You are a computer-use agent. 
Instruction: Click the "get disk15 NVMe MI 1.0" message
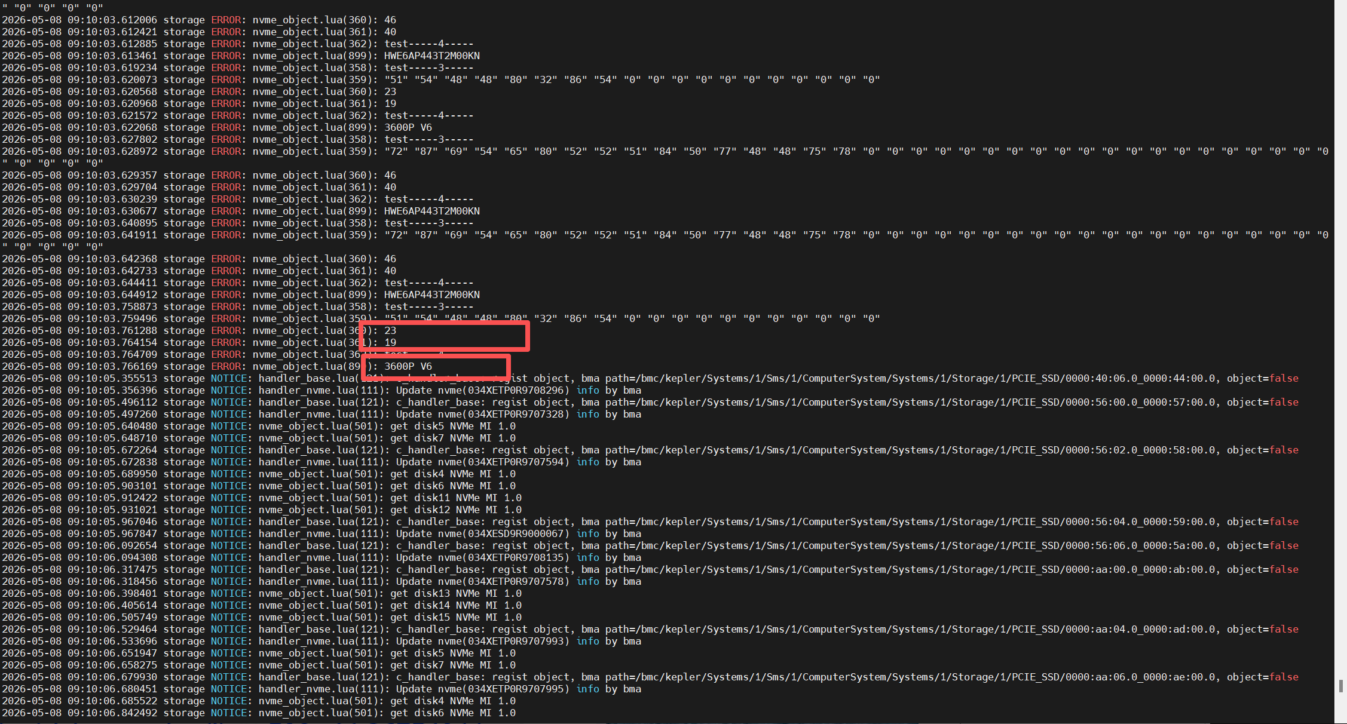(x=456, y=617)
